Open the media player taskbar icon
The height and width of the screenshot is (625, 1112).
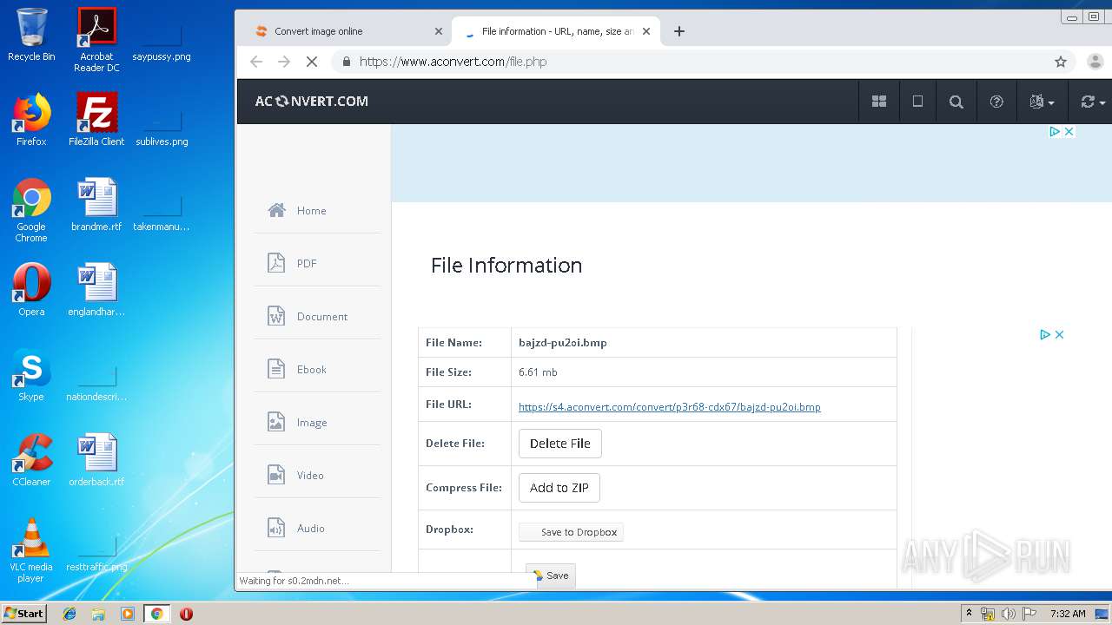click(x=127, y=614)
